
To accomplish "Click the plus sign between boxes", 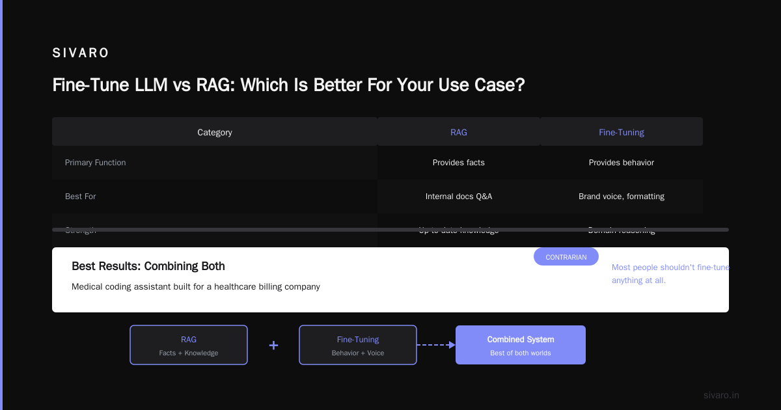I will tap(273, 346).
